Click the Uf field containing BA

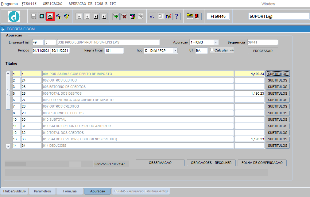(201, 51)
